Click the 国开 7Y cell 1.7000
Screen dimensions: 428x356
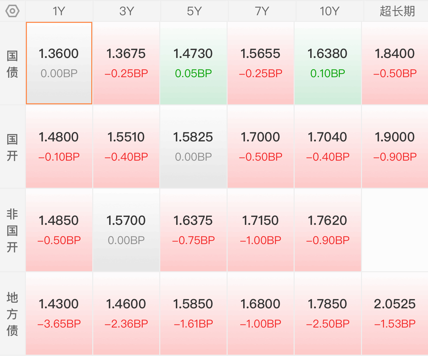click(x=260, y=147)
